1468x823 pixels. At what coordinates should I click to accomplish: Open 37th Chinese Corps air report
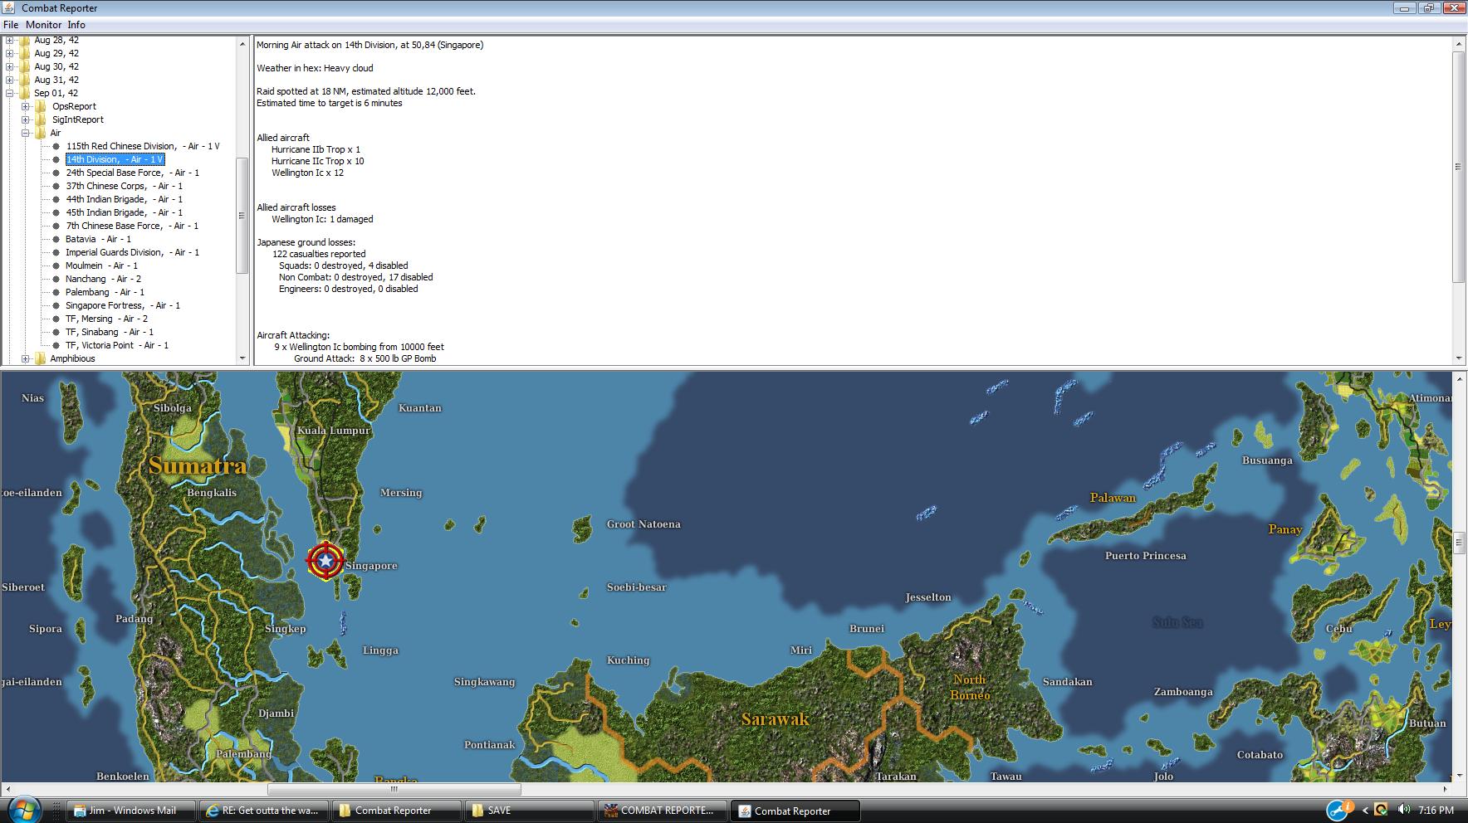point(125,186)
